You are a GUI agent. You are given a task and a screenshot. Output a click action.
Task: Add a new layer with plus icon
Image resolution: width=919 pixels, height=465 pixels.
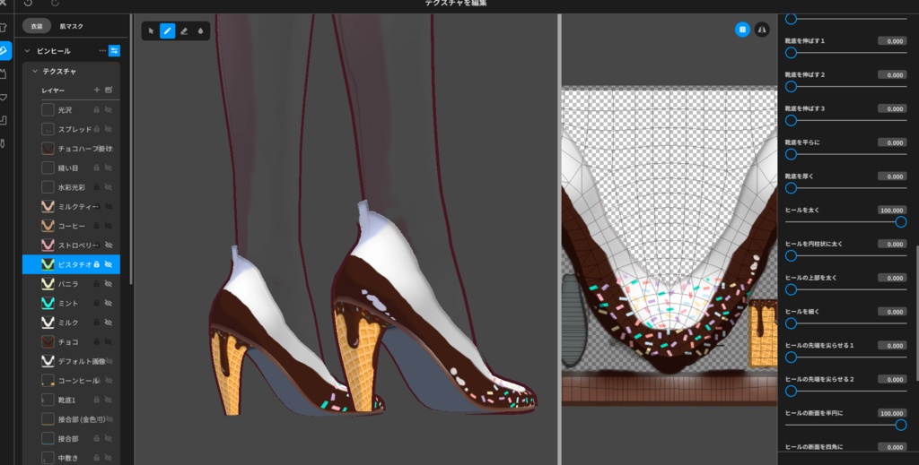tap(97, 90)
